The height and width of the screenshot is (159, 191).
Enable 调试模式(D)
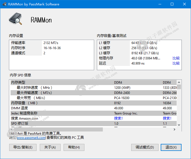145,147
